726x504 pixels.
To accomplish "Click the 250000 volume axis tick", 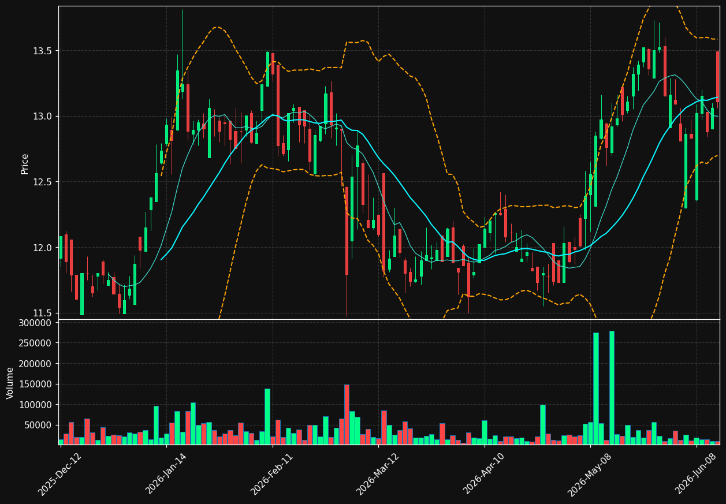I will 35,343.
